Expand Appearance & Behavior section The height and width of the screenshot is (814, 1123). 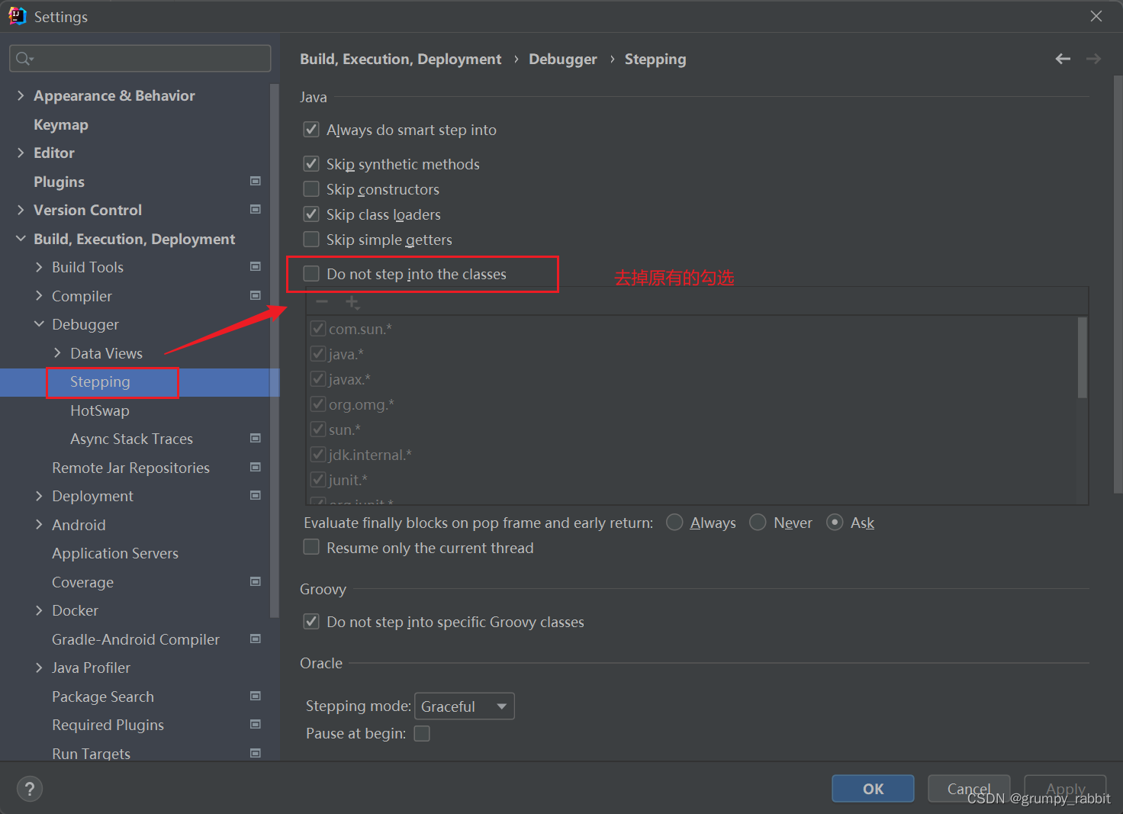click(x=21, y=95)
